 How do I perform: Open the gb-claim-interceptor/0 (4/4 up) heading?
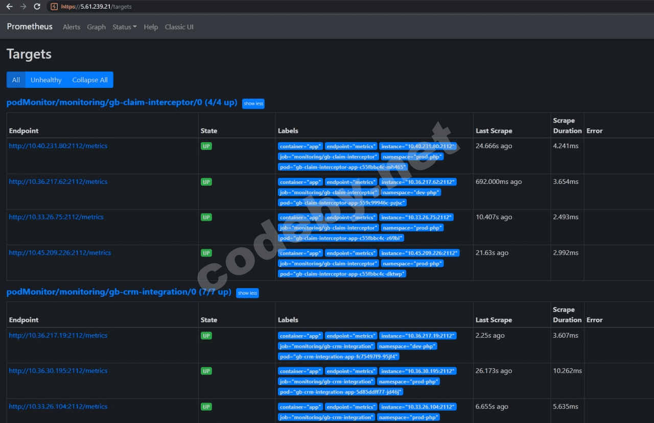[122, 102]
